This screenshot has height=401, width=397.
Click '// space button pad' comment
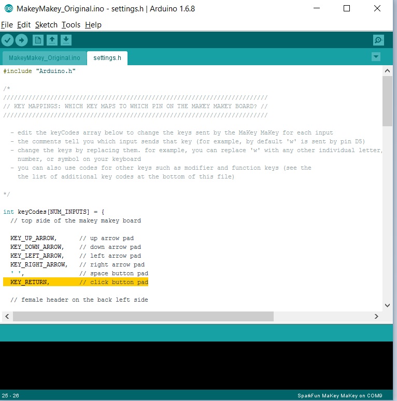[114, 273]
